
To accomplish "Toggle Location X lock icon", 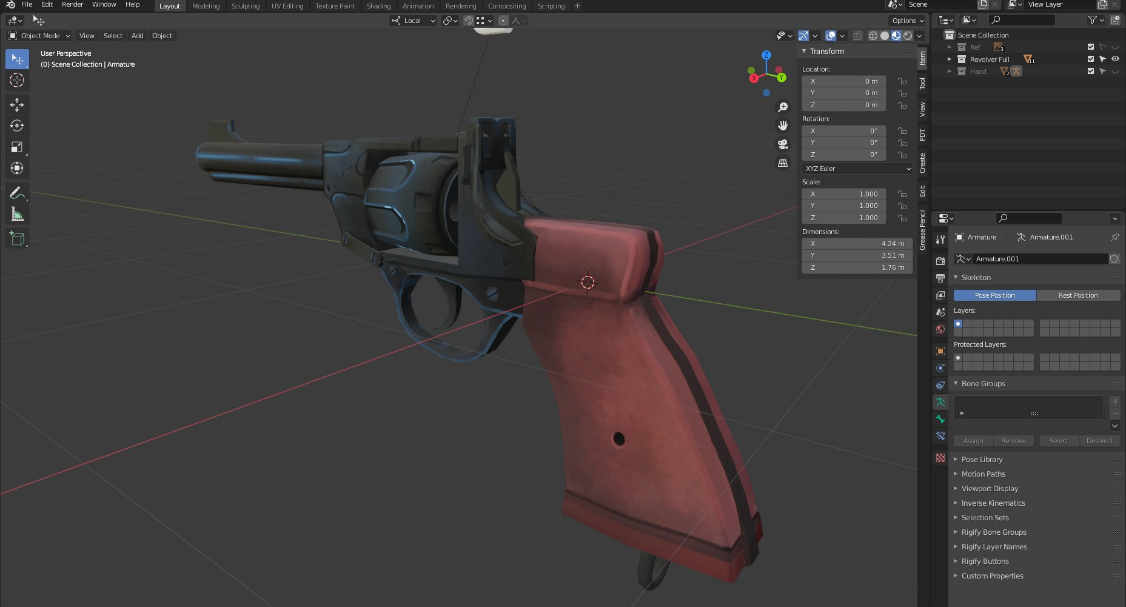I will click(x=902, y=81).
